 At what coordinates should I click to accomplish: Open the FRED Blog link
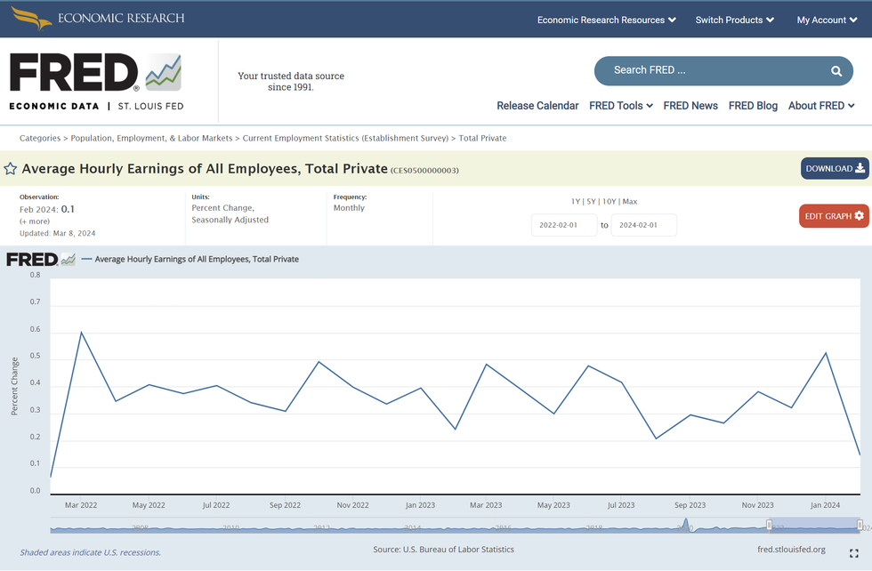(x=753, y=106)
